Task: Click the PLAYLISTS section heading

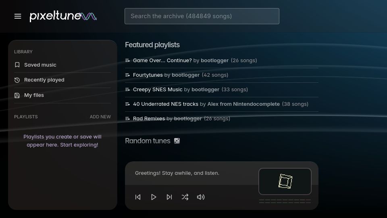Action: point(26,117)
